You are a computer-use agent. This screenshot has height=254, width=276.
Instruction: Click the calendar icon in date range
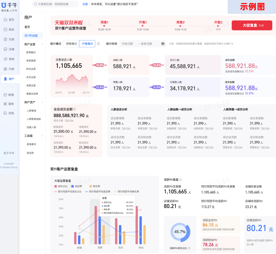coord(163,44)
